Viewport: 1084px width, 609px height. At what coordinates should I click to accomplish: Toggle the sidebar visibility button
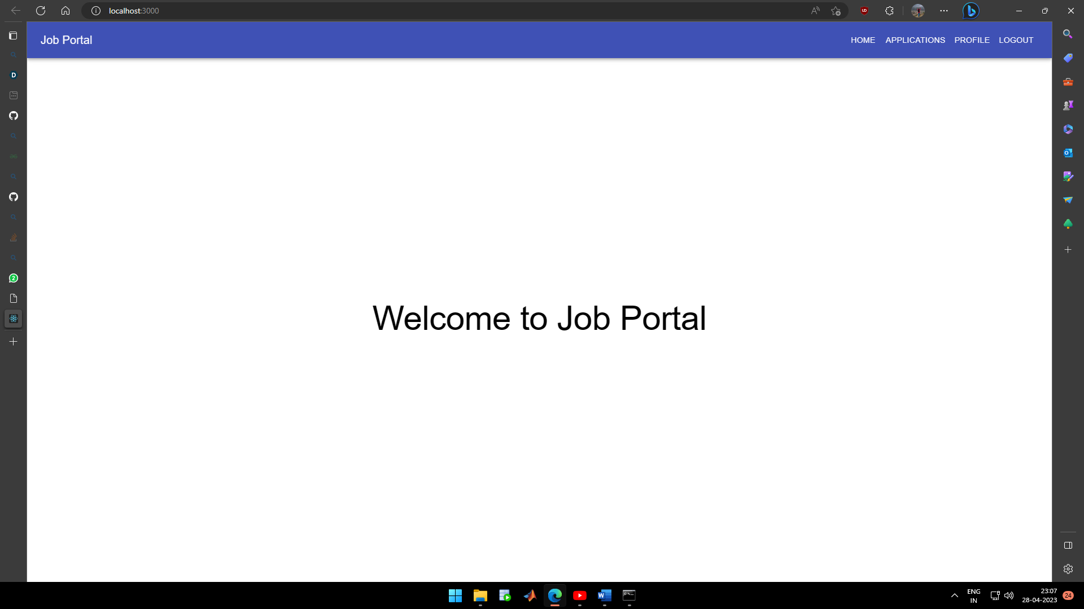click(1068, 545)
